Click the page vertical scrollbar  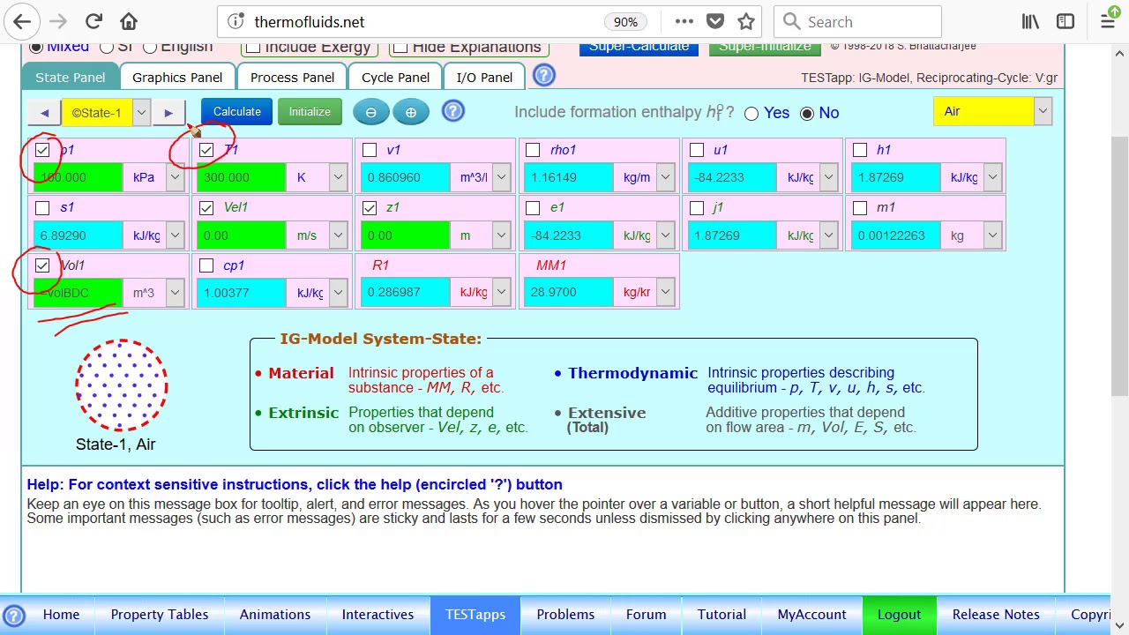1119,265
